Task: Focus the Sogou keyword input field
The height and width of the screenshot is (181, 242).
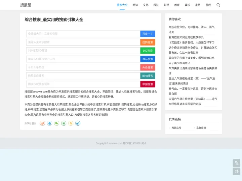Action: point(83,42)
